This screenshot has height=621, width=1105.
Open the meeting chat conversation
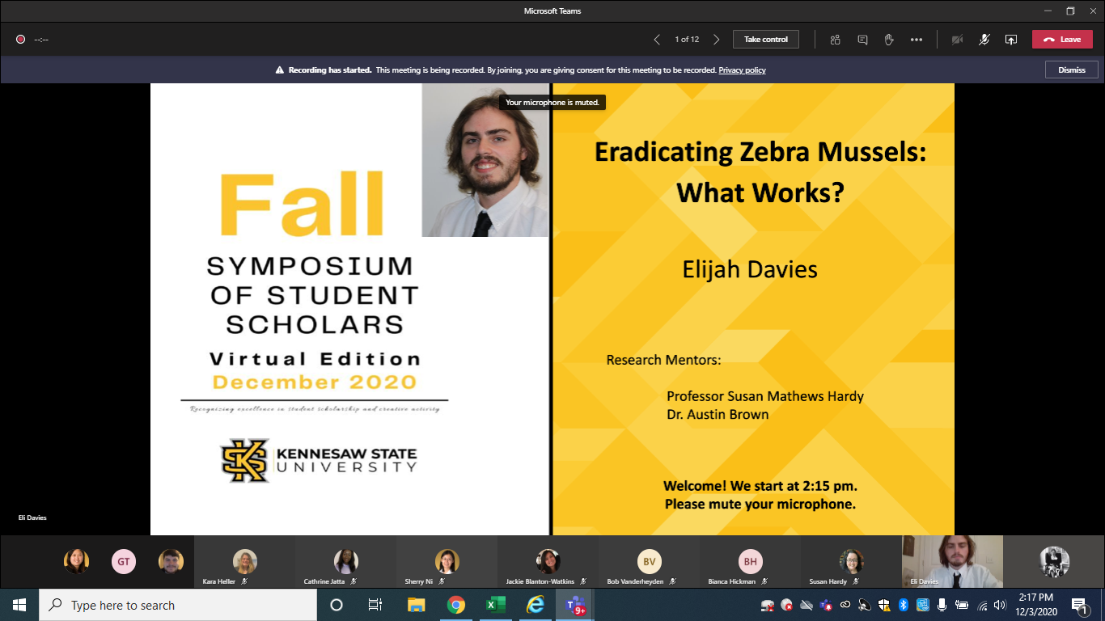(862, 40)
